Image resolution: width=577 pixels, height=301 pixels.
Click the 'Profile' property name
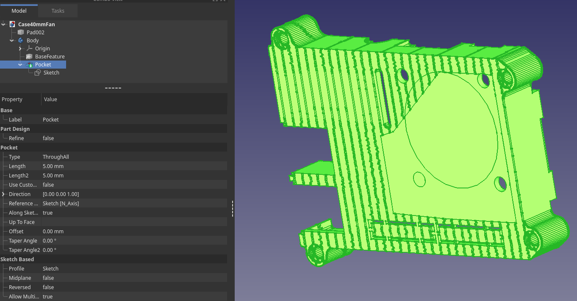coord(17,268)
